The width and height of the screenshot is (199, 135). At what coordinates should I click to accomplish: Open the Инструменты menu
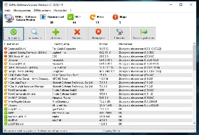(x=22, y=10)
